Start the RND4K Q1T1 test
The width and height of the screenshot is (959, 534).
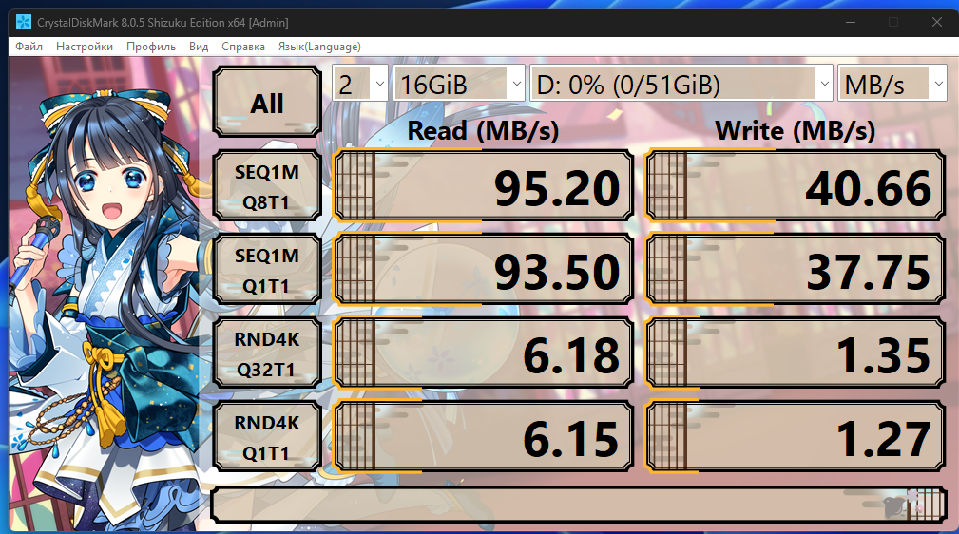267,437
